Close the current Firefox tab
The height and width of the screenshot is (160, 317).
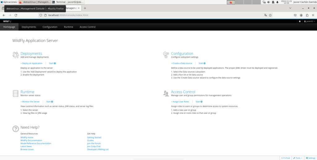79,8
